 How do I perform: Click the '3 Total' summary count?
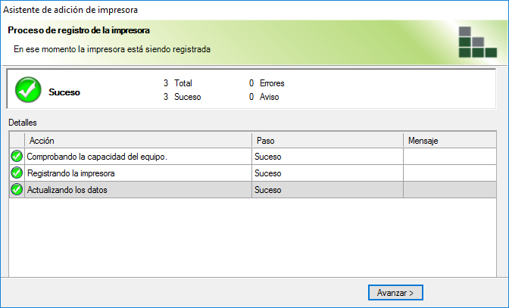point(177,83)
